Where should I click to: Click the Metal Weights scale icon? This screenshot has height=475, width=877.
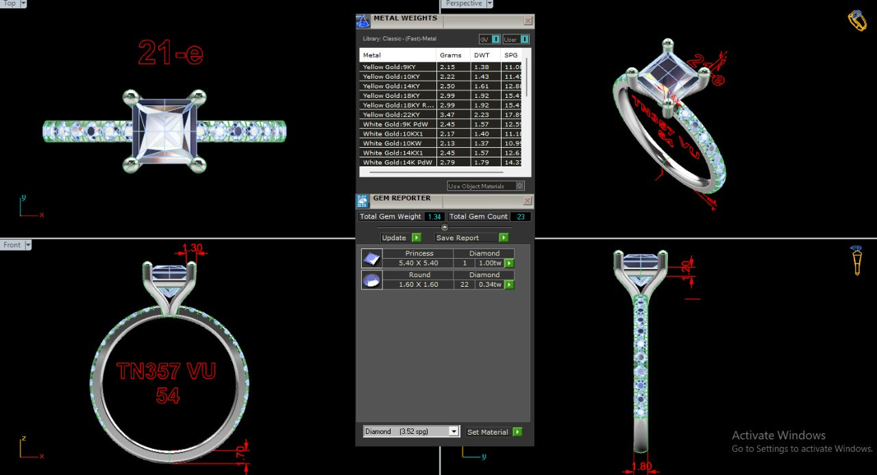(x=363, y=21)
